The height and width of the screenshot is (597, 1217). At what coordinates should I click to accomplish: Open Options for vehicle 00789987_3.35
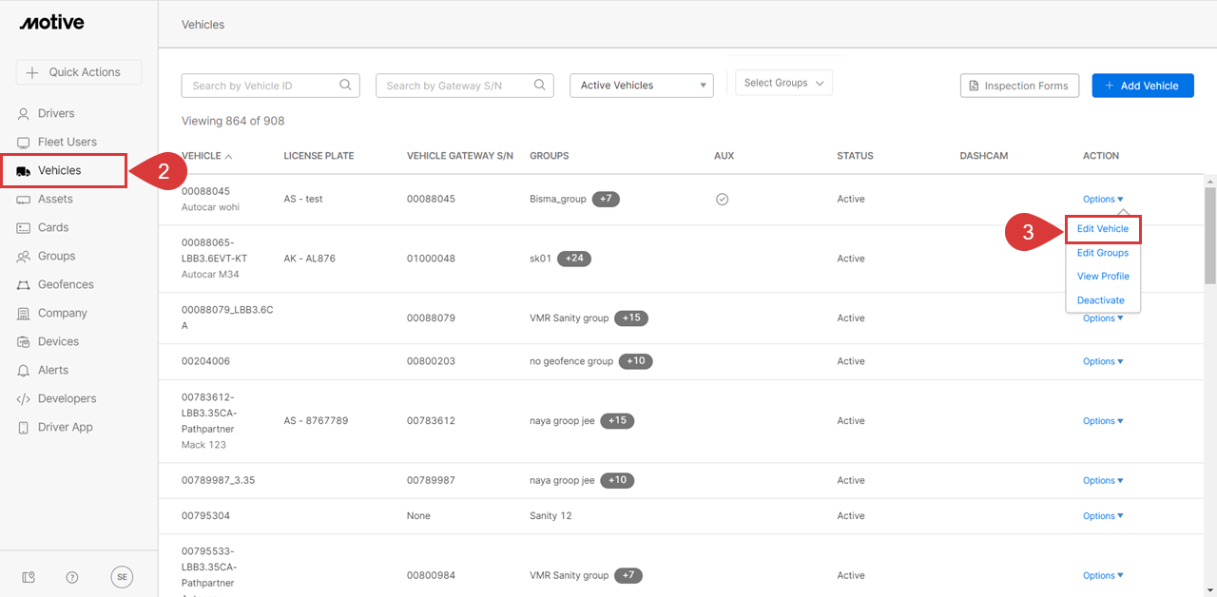(1103, 481)
